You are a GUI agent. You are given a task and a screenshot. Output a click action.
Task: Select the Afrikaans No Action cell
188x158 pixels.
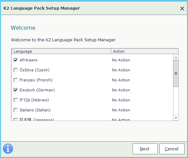point(121,60)
